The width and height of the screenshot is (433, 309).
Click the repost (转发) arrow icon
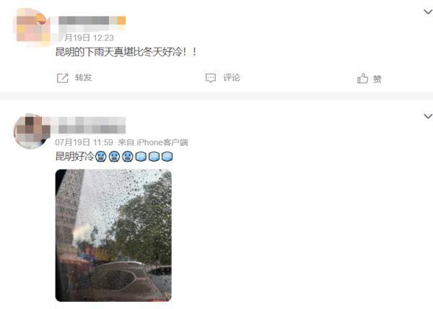[x=63, y=78]
